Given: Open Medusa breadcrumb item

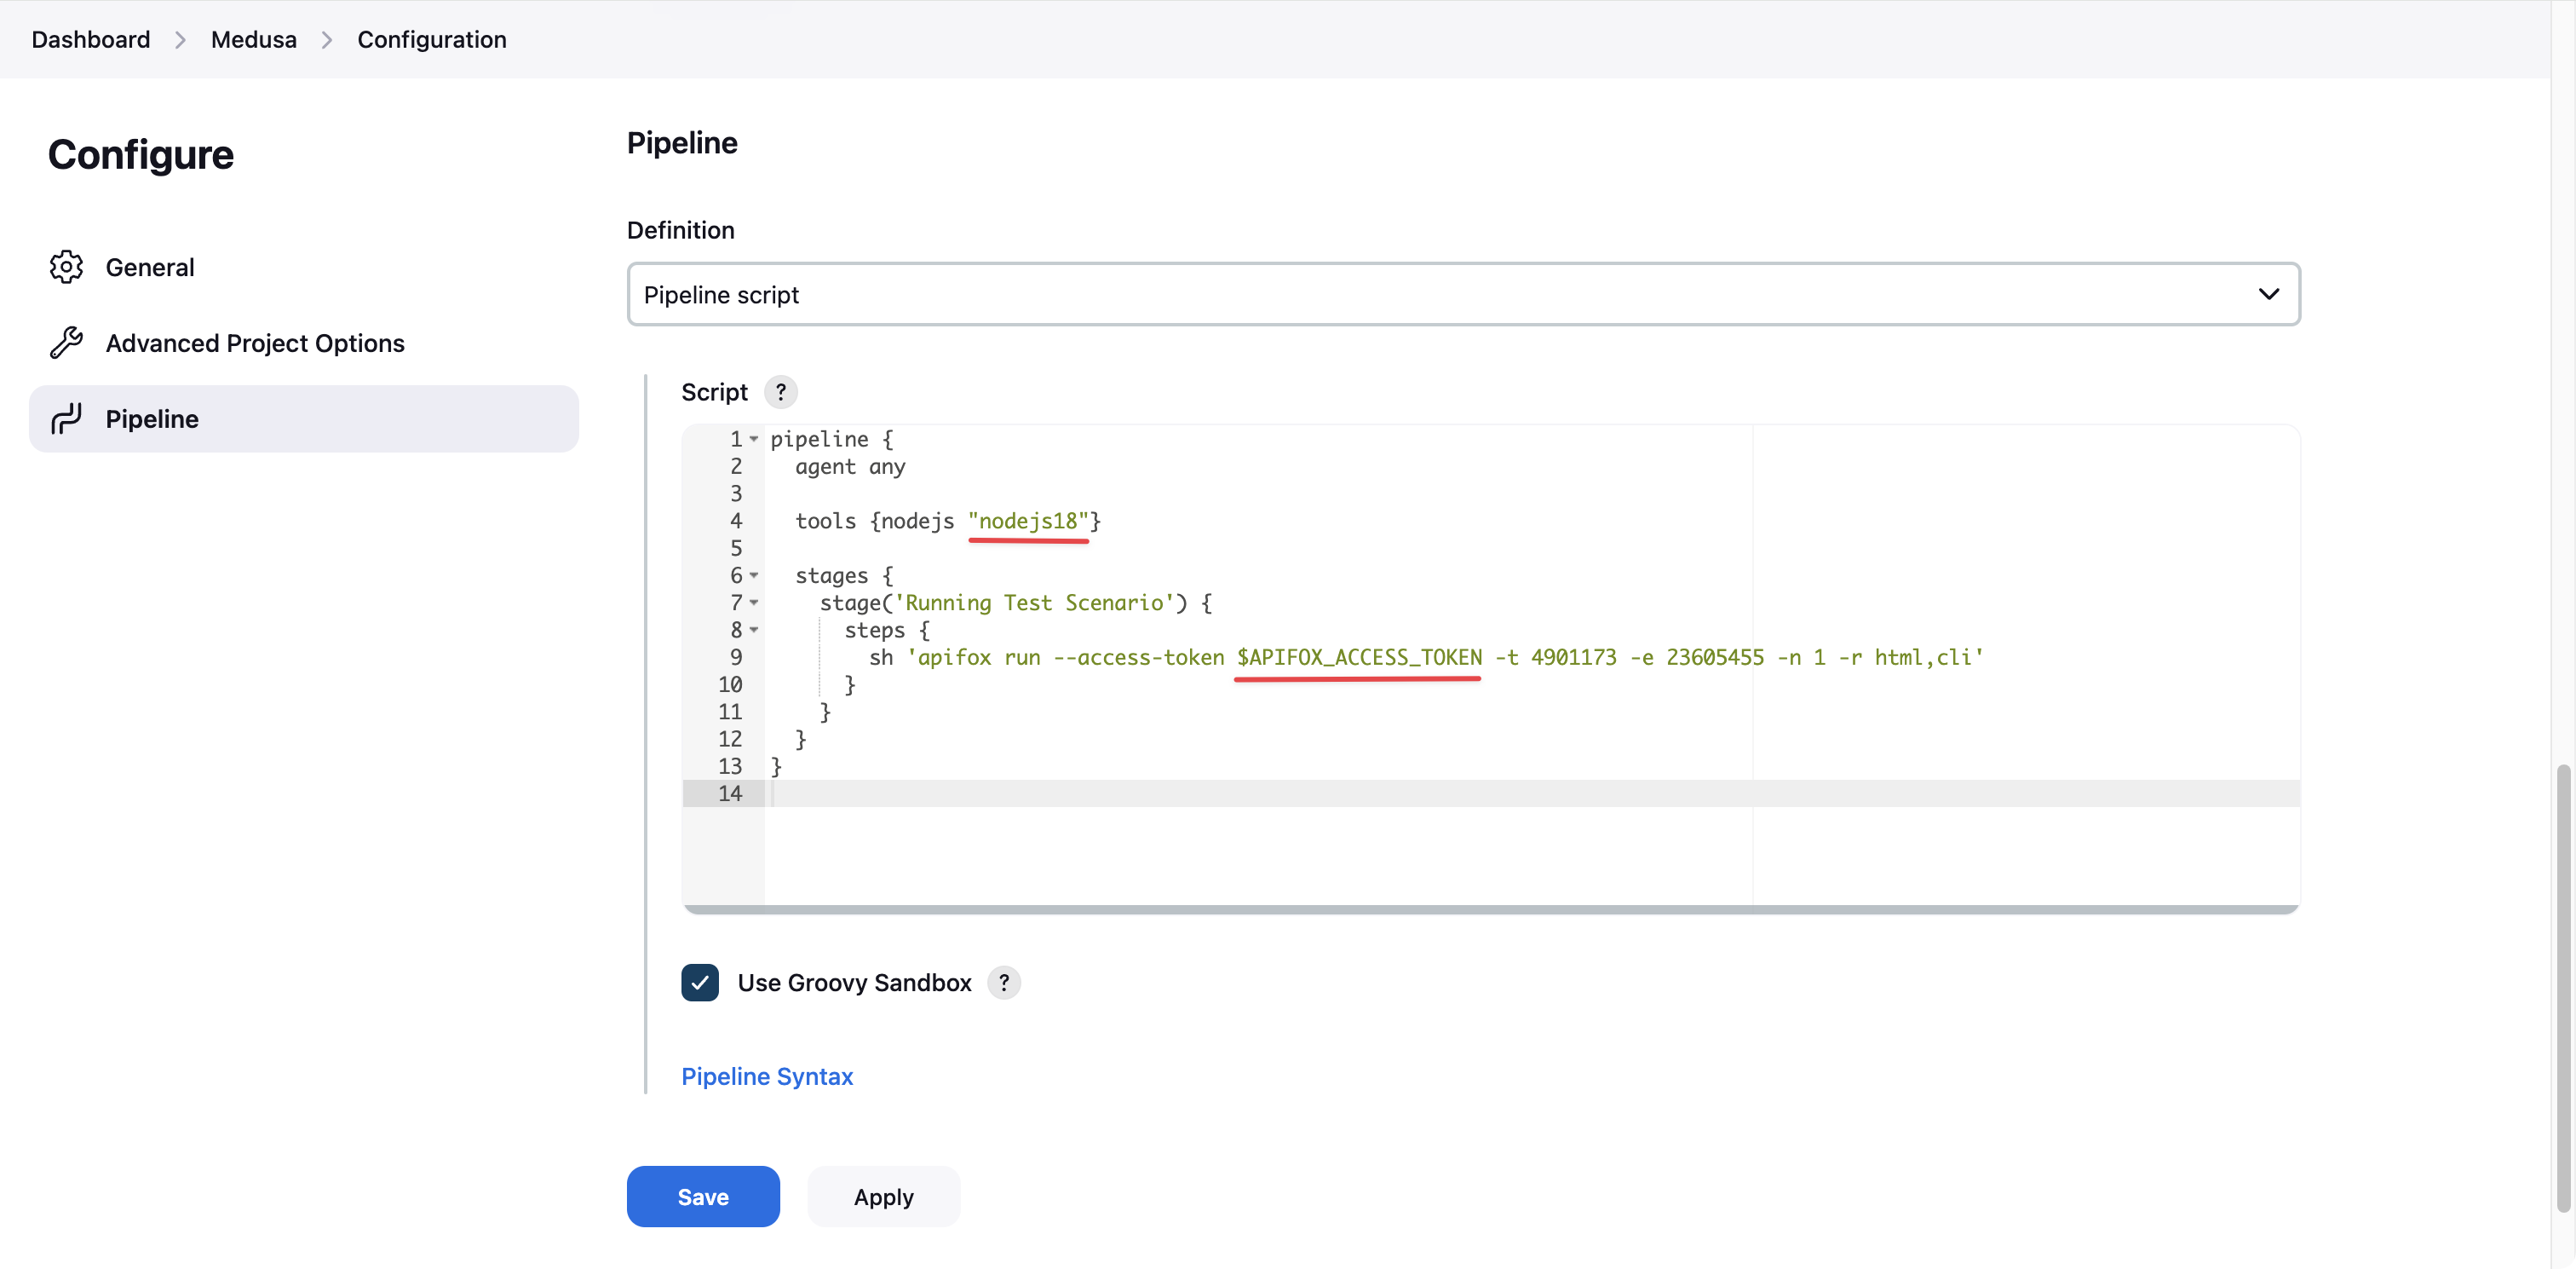Looking at the screenshot, I should click(254, 40).
